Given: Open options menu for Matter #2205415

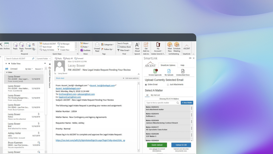Looking at the screenshot, I should tap(191, 108).
